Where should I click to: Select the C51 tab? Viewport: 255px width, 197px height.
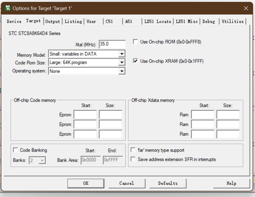click(x=109, y=21)
